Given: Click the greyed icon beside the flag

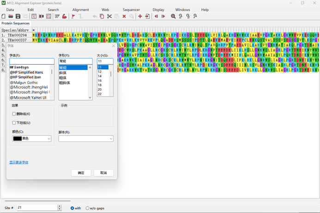Looking at the screenshot, I should (x=80, y=16).
